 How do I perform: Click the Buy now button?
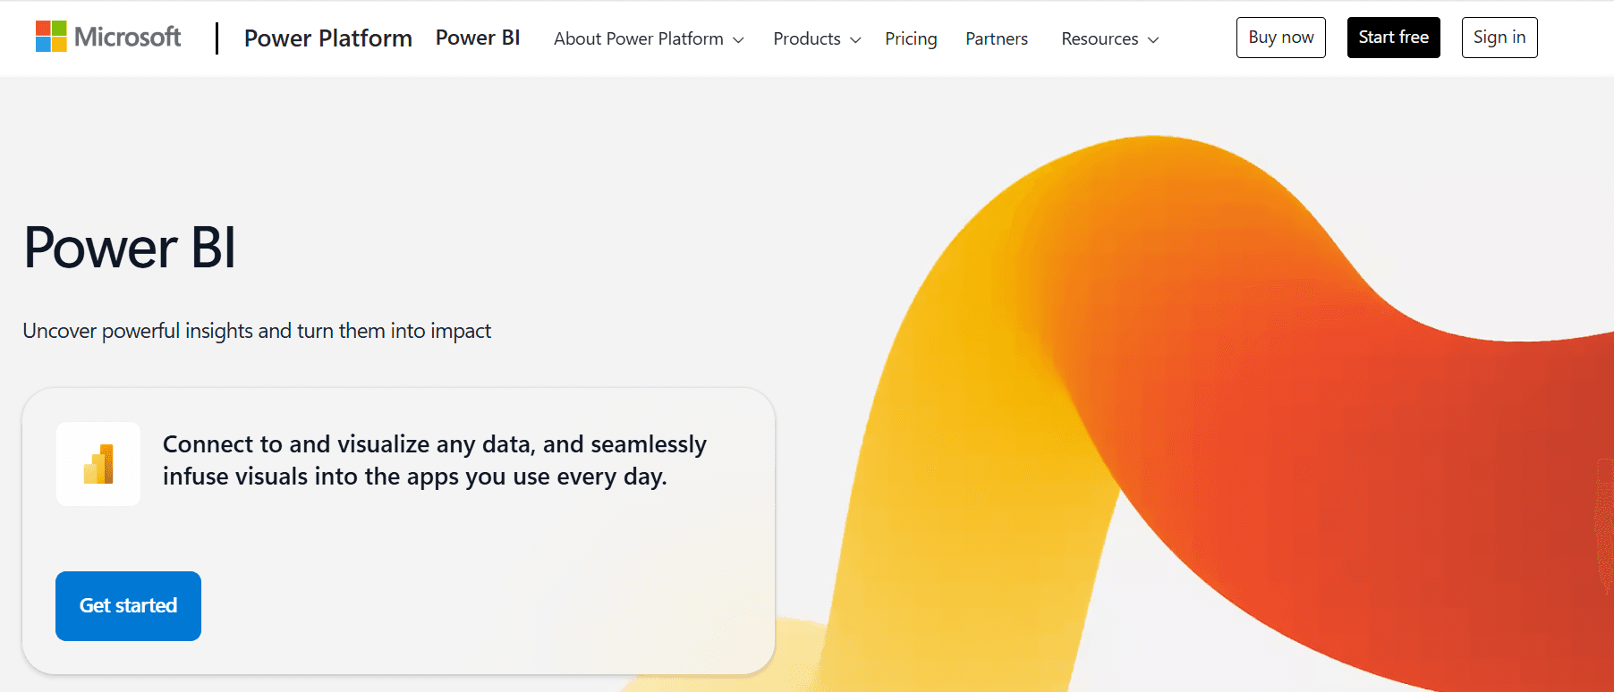coord(1280,38)
